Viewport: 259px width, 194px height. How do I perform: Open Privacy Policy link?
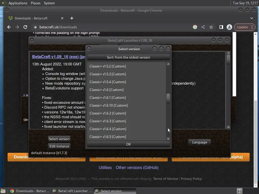click(191, 179)
